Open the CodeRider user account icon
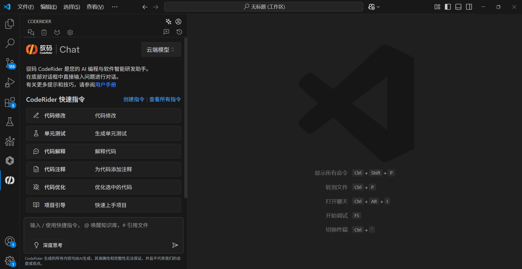 [178, 21]
